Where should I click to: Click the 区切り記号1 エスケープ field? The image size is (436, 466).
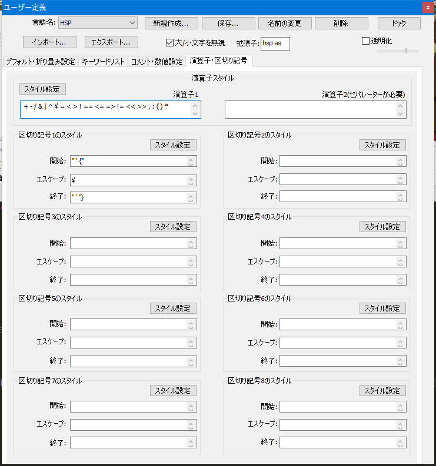[x=134, y=180]
